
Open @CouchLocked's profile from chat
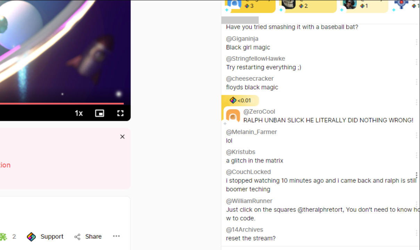[x=248, y=172]
